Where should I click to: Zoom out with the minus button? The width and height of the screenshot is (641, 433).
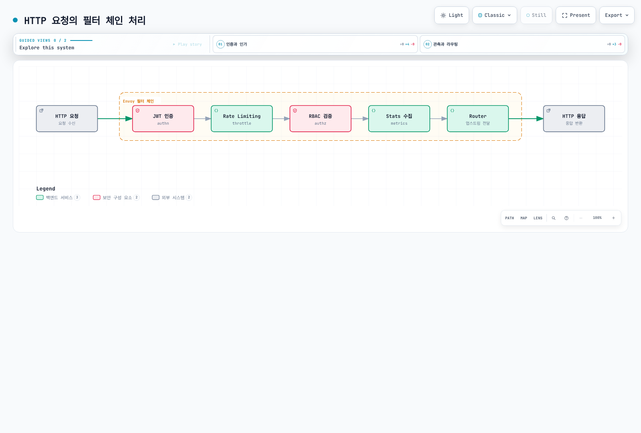(581, 218)
